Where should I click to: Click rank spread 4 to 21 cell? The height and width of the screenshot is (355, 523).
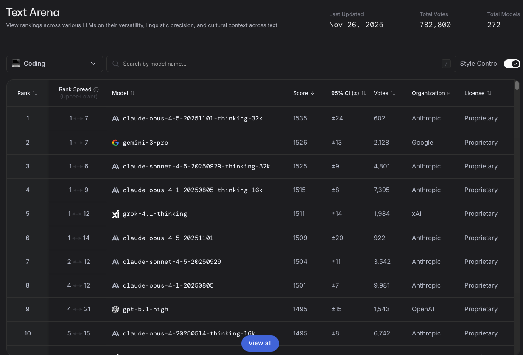pos(79,309)
